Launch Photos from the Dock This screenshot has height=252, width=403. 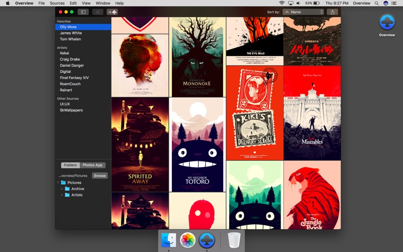pyautogui.click(x=187, y=240)
